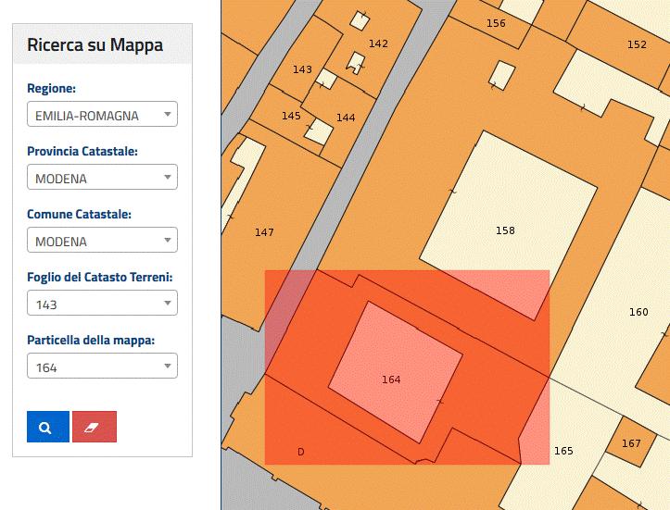Open the Regione dropdown showing EMILIA-ROMAGNA
This screenshot has height=510, width=670.
pos(102,114)
